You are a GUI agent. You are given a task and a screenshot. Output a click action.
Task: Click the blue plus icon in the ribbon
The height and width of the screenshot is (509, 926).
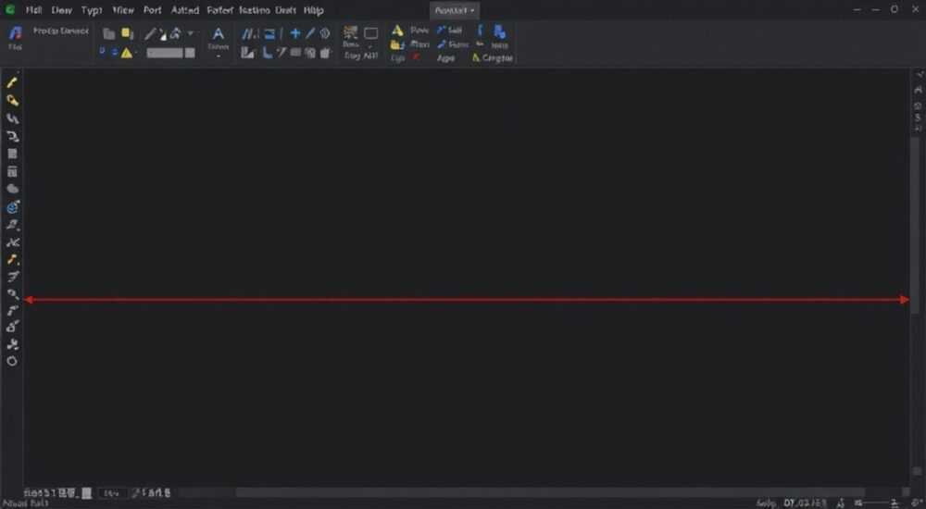point(295,33)
